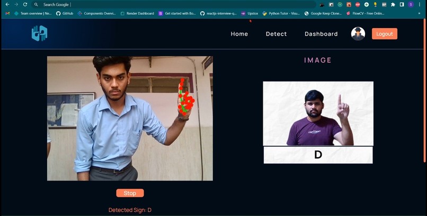
Task: Open the Python Tutor bookmark
Action: [281, 13]
